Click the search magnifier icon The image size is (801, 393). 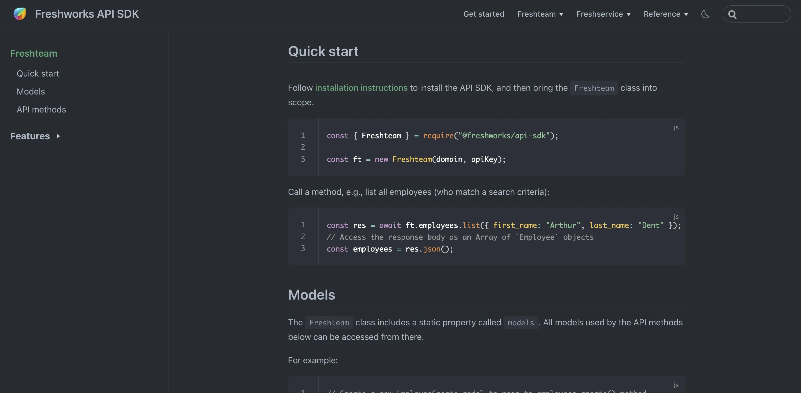[732, 14]
